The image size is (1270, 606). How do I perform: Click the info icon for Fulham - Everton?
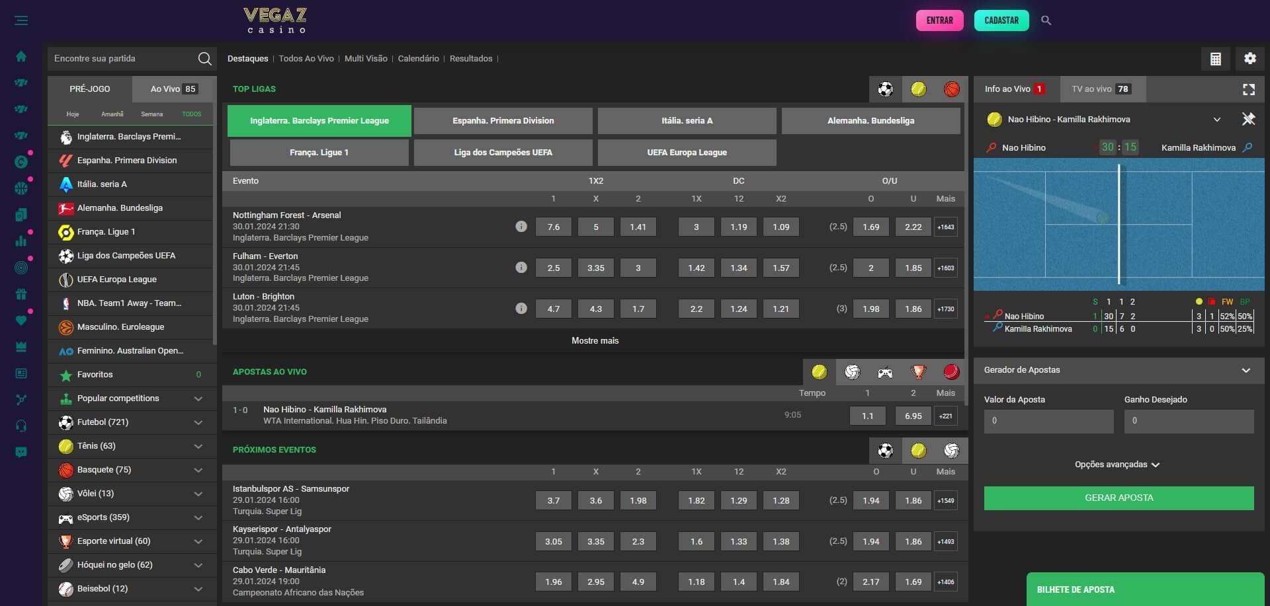(521, 268)
